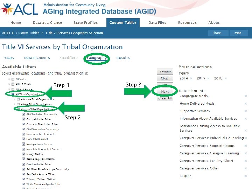Remove Respite data element

point(246,176)
